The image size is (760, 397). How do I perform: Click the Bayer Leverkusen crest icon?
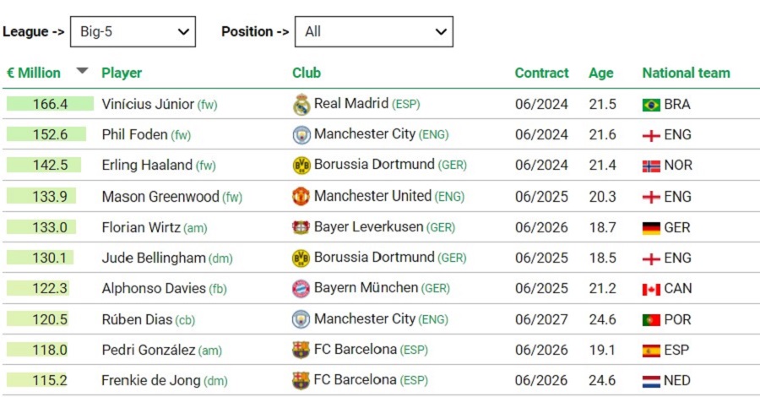point(301,227)
